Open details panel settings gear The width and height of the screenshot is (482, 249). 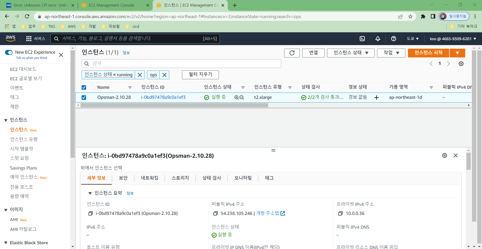pos(445,155)
